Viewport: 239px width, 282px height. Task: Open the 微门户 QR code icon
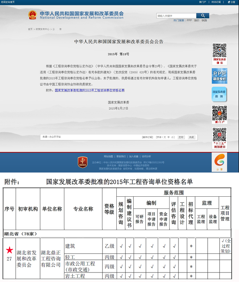[x=219, y=114]
